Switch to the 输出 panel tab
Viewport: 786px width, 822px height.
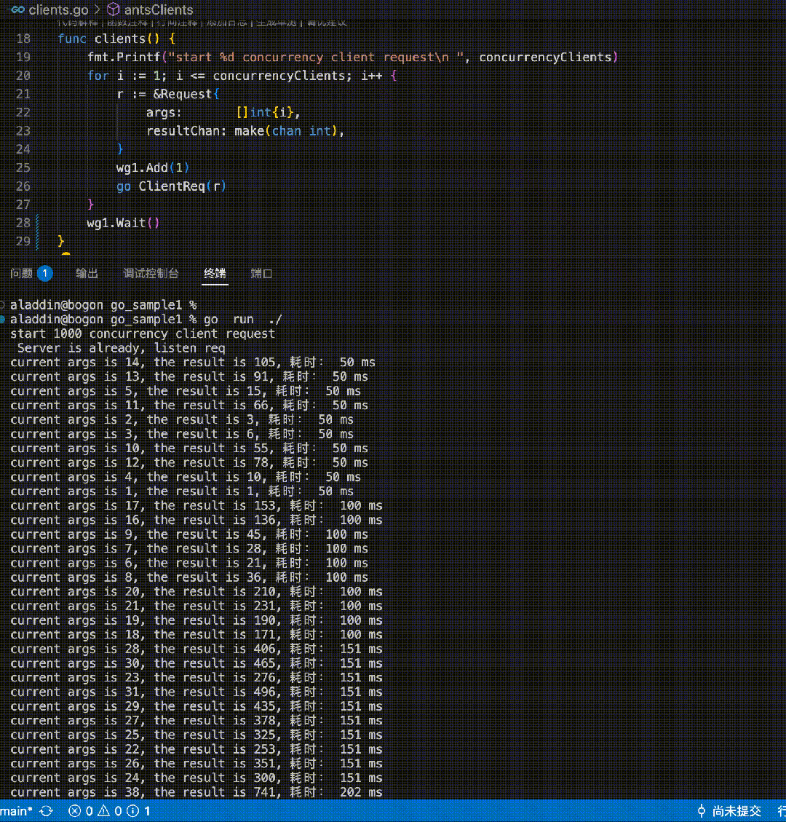87,273
